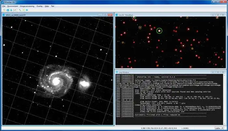This screenshot has width=228, height=131.
Task: Click the tres.fit window title icon
Action: point(117,15)
